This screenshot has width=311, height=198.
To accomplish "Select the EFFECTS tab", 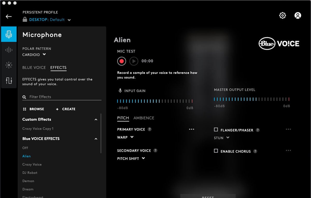I will [58, 68].
